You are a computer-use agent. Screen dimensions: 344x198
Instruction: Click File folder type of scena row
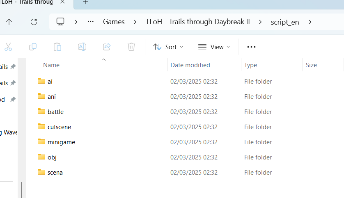(x=258, y=172)
